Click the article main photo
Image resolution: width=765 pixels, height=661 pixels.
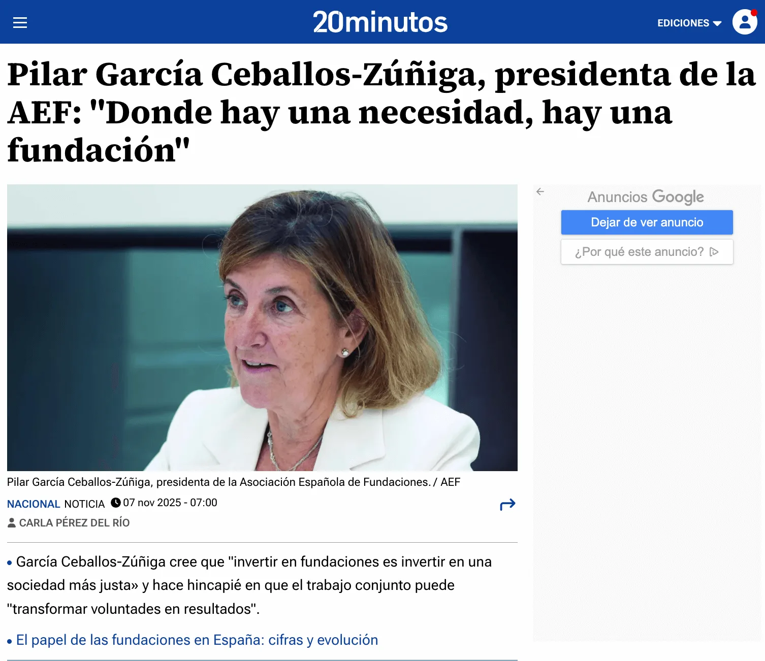(x=262, y=327)
